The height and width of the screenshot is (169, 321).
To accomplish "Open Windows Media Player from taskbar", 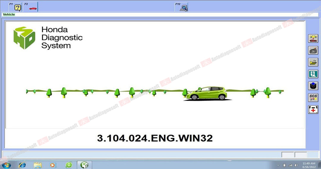I will 53,165.
